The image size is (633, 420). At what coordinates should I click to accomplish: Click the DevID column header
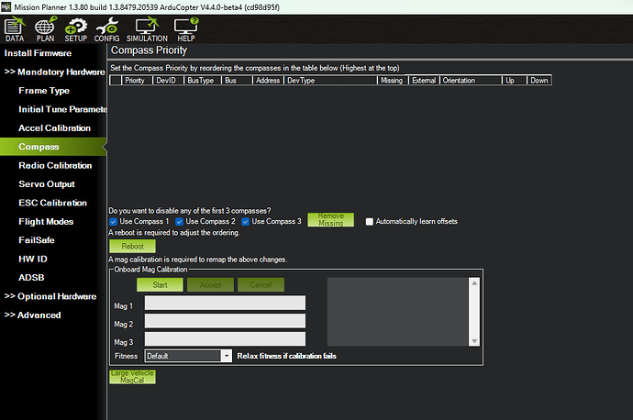169,81
